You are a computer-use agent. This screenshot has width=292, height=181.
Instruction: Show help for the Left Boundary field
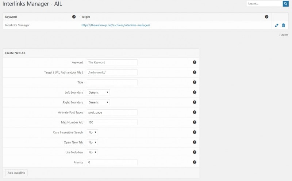pyautogui.click(x=195, y=92)
